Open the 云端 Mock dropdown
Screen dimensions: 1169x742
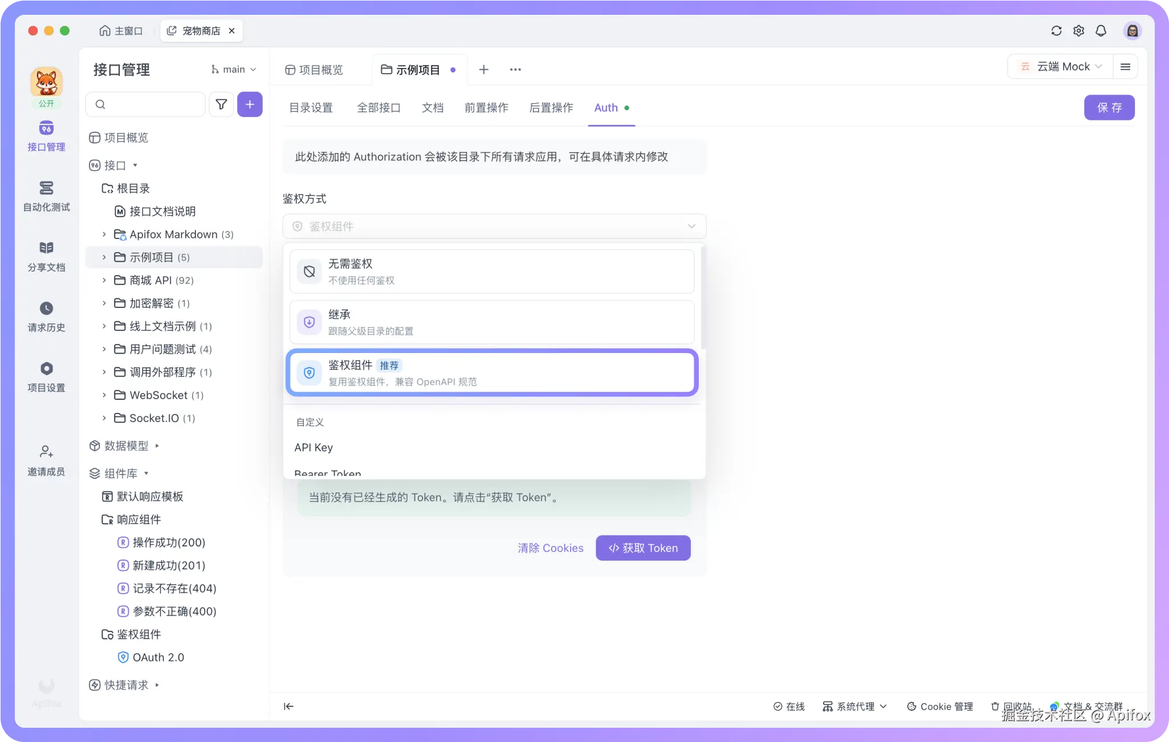[1059, 66]
